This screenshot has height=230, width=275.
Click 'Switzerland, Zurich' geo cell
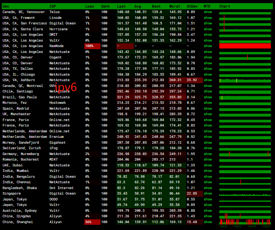(22, 148)
